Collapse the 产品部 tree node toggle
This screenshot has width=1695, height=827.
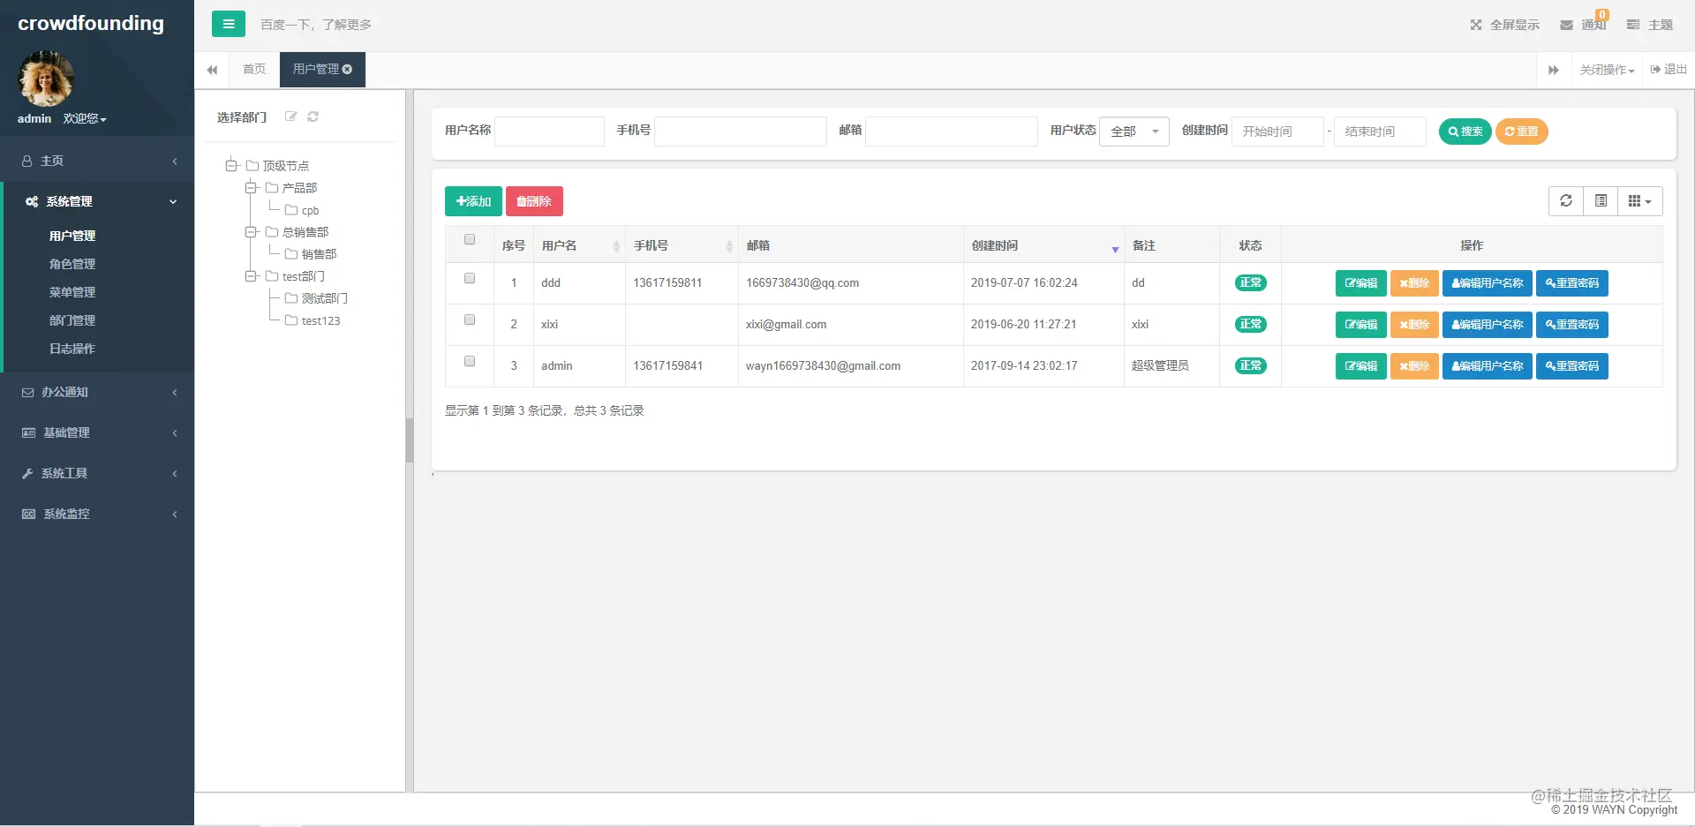click(x=251, y=187)
